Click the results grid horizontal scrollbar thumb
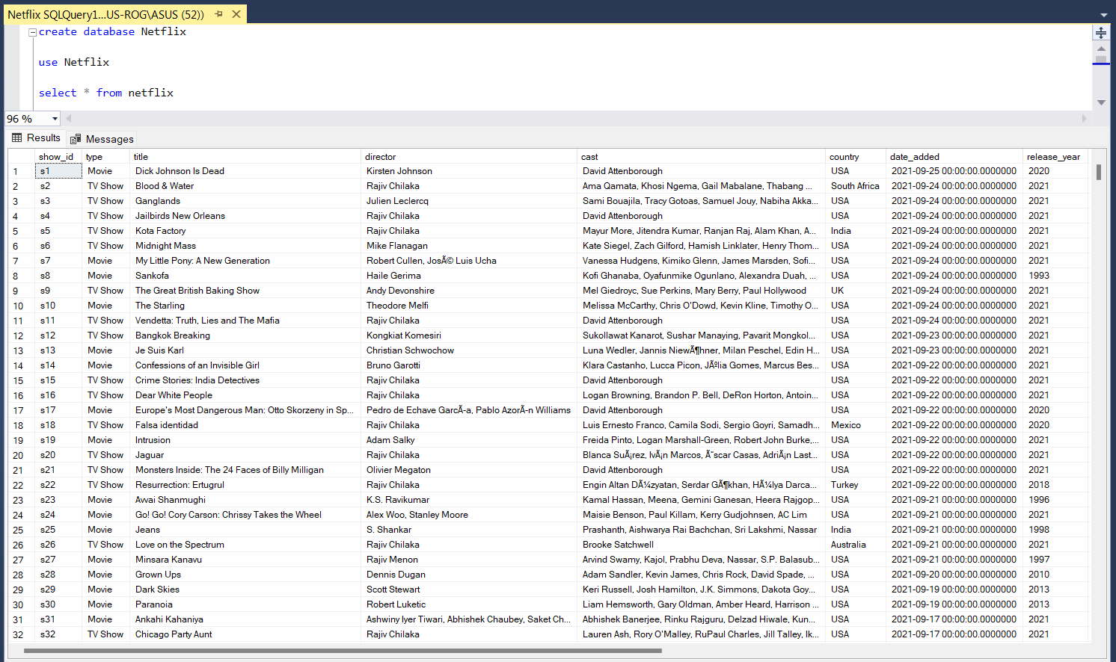 [343, 651]
